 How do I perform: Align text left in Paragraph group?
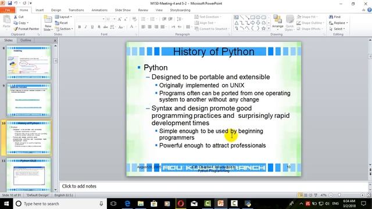pos(144,27)
